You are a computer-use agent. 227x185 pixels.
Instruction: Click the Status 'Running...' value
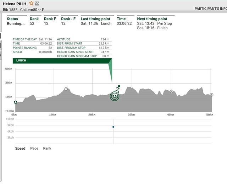pos(16,23)
